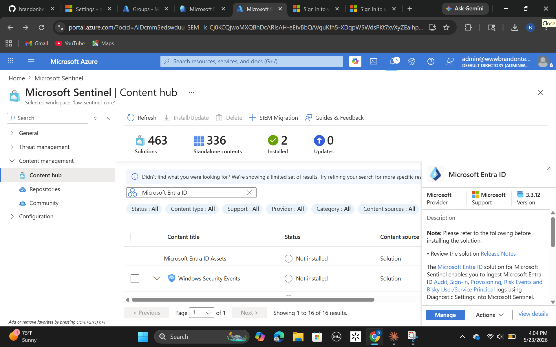The height and width of the screenshot is (347, 556).
Task: Click the Installed count tile
Action: coord(278,144)
